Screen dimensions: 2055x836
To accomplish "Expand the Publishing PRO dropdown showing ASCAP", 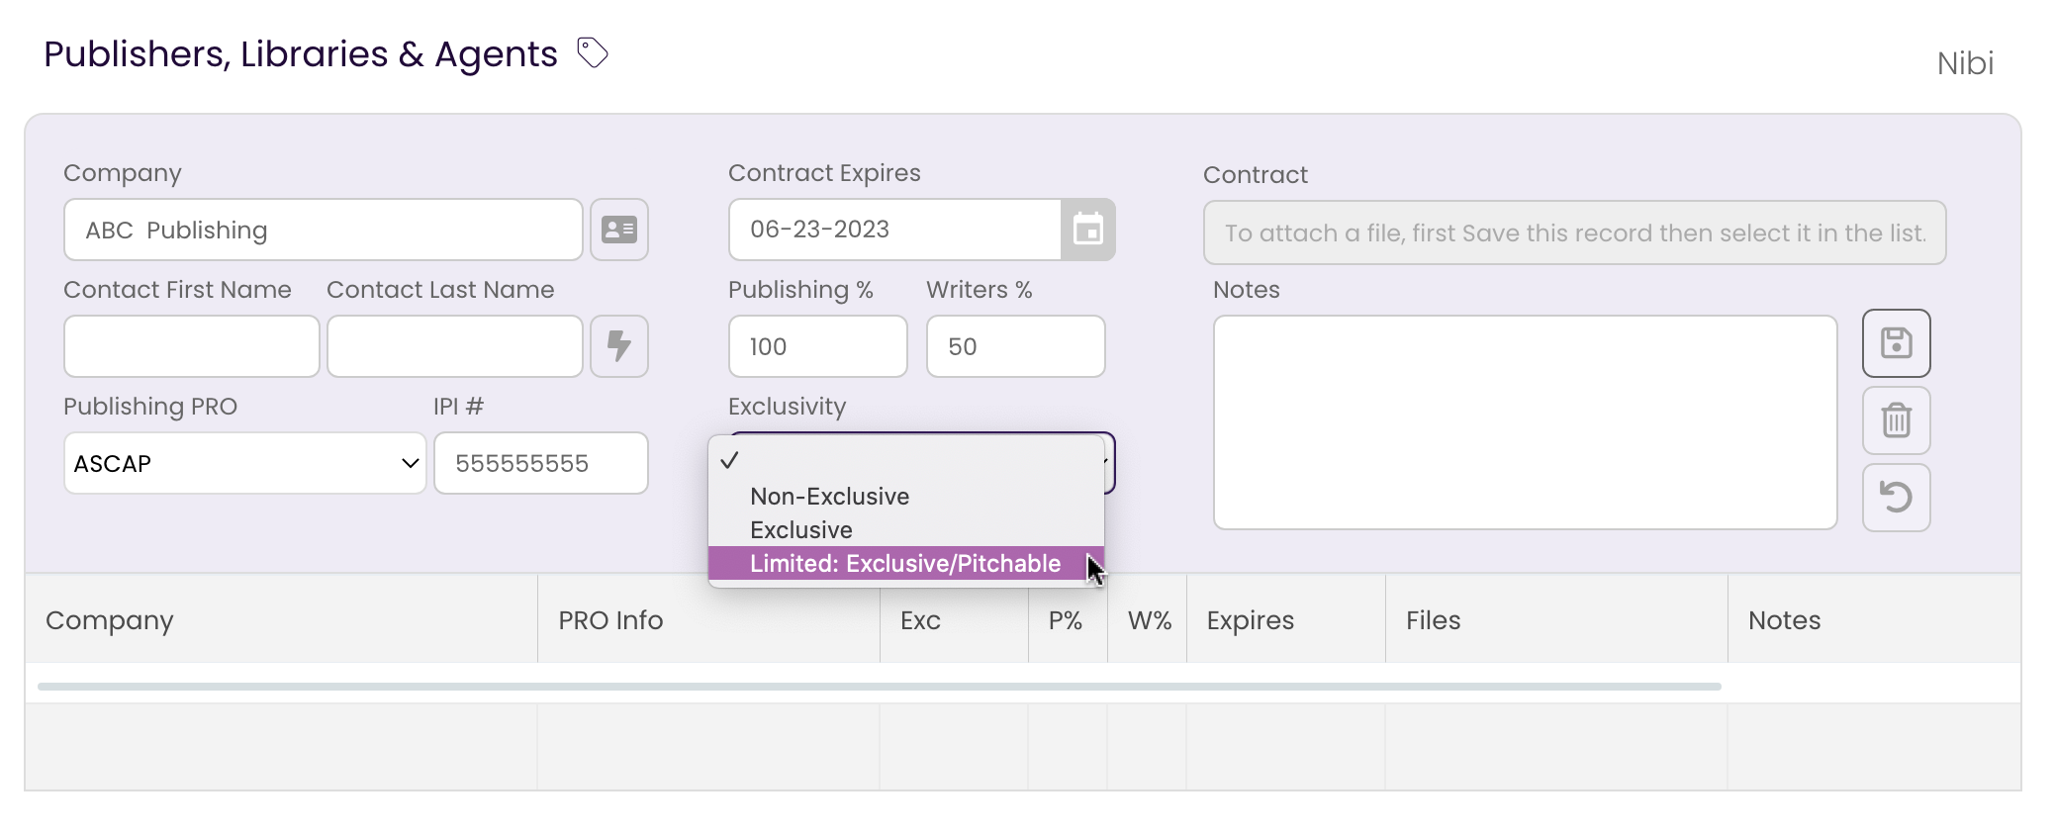I will click(x=245, y=463).
